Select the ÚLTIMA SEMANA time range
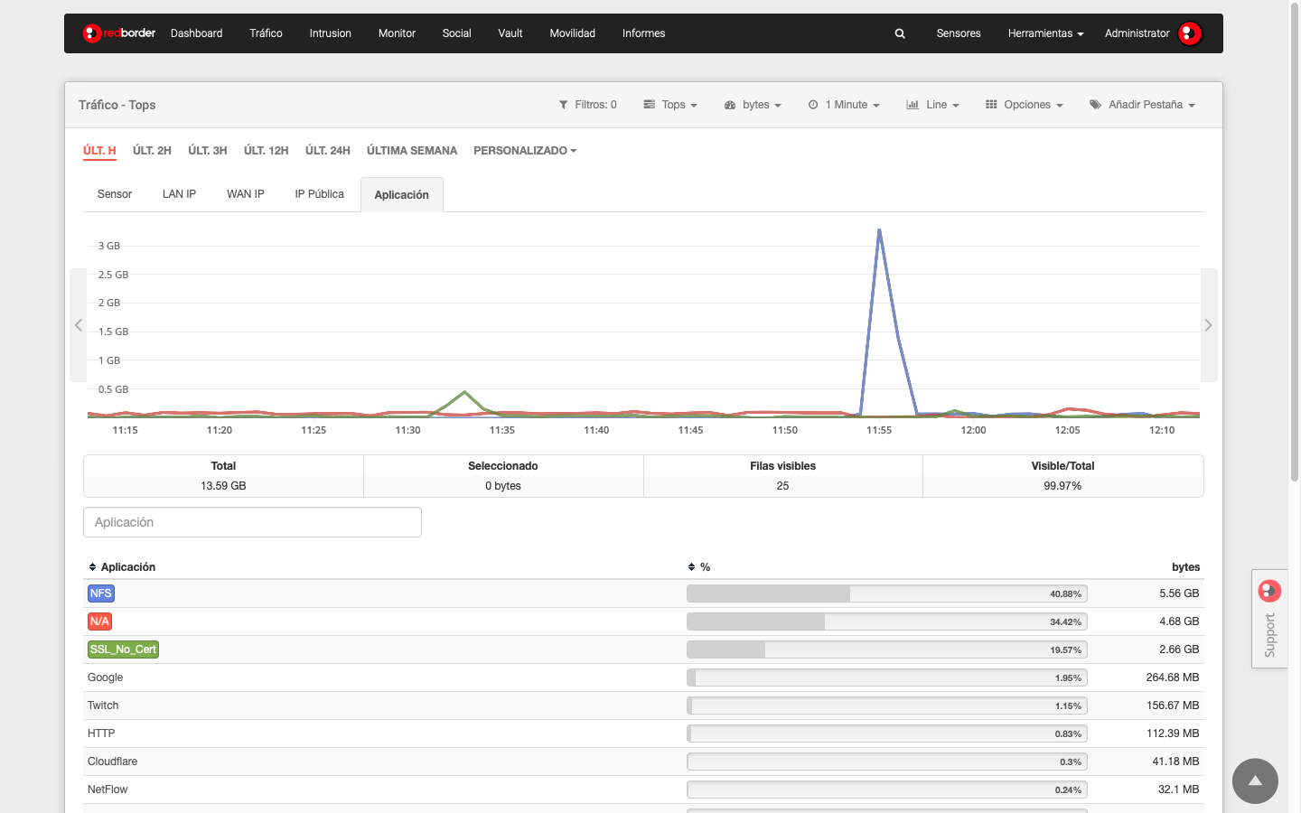This screenshot has width=1301, height=813. 412,151
